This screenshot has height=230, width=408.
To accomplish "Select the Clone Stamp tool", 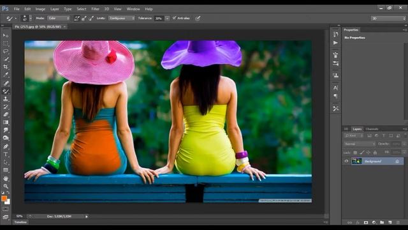I will pyautogui.click(x=6, y=99).
